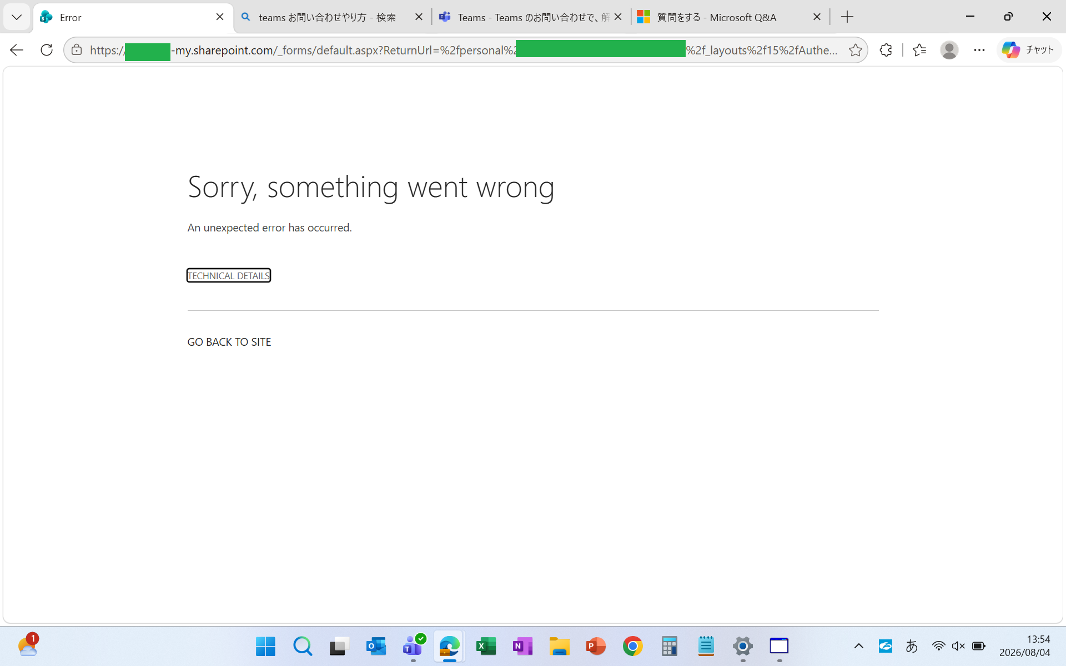This screenshot has width=1066, height=666.
Task: Open Notepad from the taskbar
Action: [706, 647]
